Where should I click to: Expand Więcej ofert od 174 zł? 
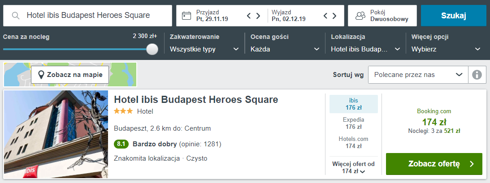[353, 167]
